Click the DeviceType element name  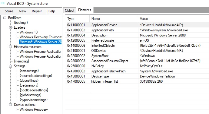click(x=100, y=76)
